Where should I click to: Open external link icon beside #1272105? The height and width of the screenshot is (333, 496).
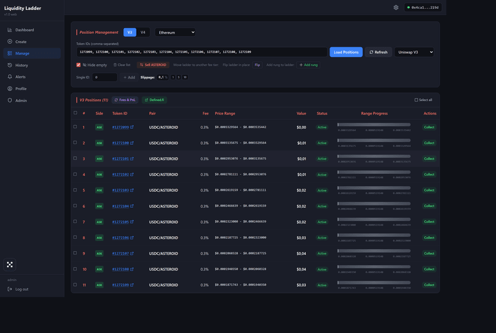(x=132, y=222)
